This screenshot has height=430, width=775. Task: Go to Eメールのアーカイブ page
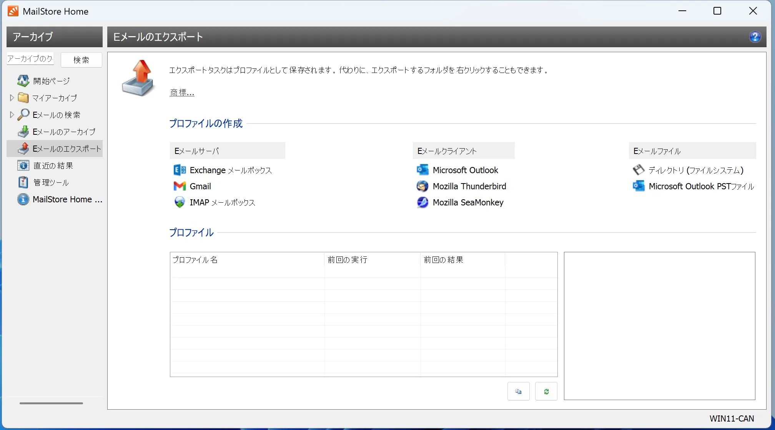[64, 132]
